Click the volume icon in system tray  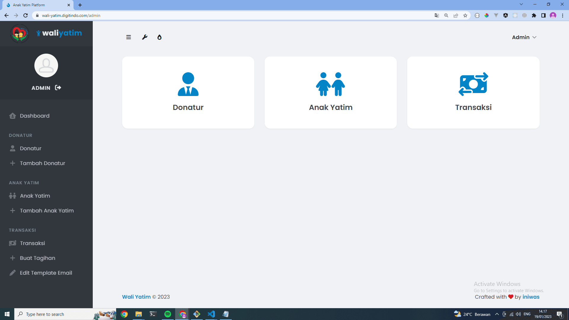coord(518,314)
